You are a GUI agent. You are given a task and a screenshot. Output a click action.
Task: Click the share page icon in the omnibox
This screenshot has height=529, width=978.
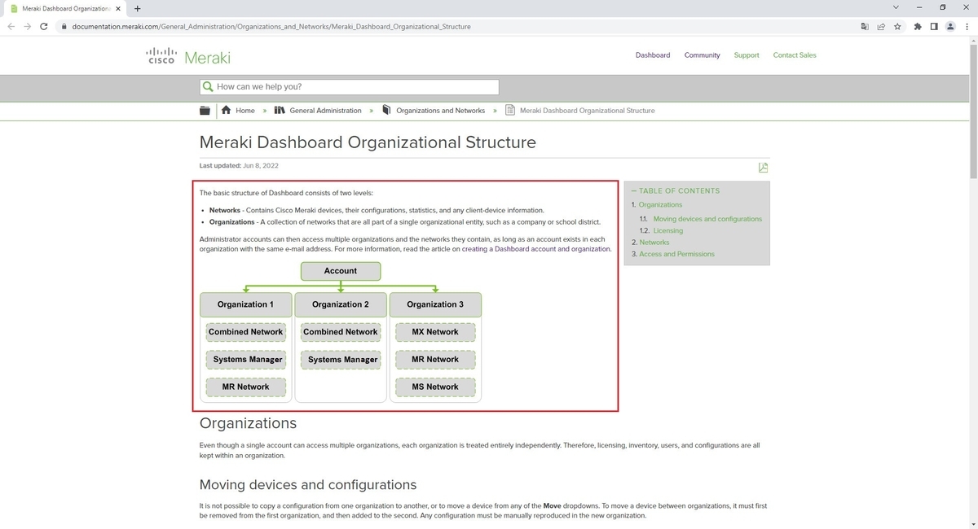click(880, 26)
